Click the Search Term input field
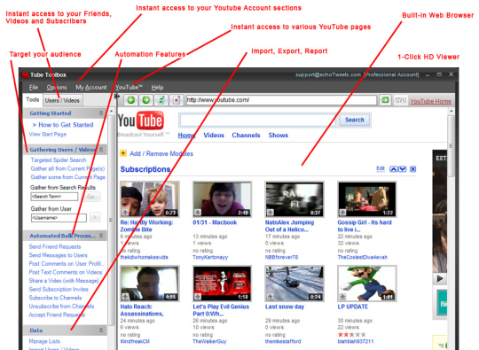The width and height of the screenshot is (479, 350). click(54, 197)
